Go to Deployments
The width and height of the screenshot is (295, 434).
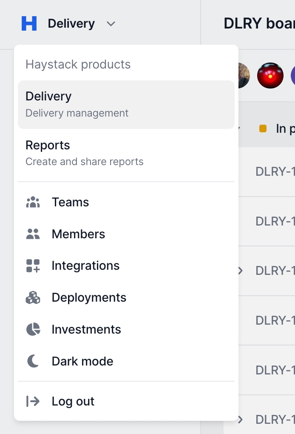click(126, 297)
